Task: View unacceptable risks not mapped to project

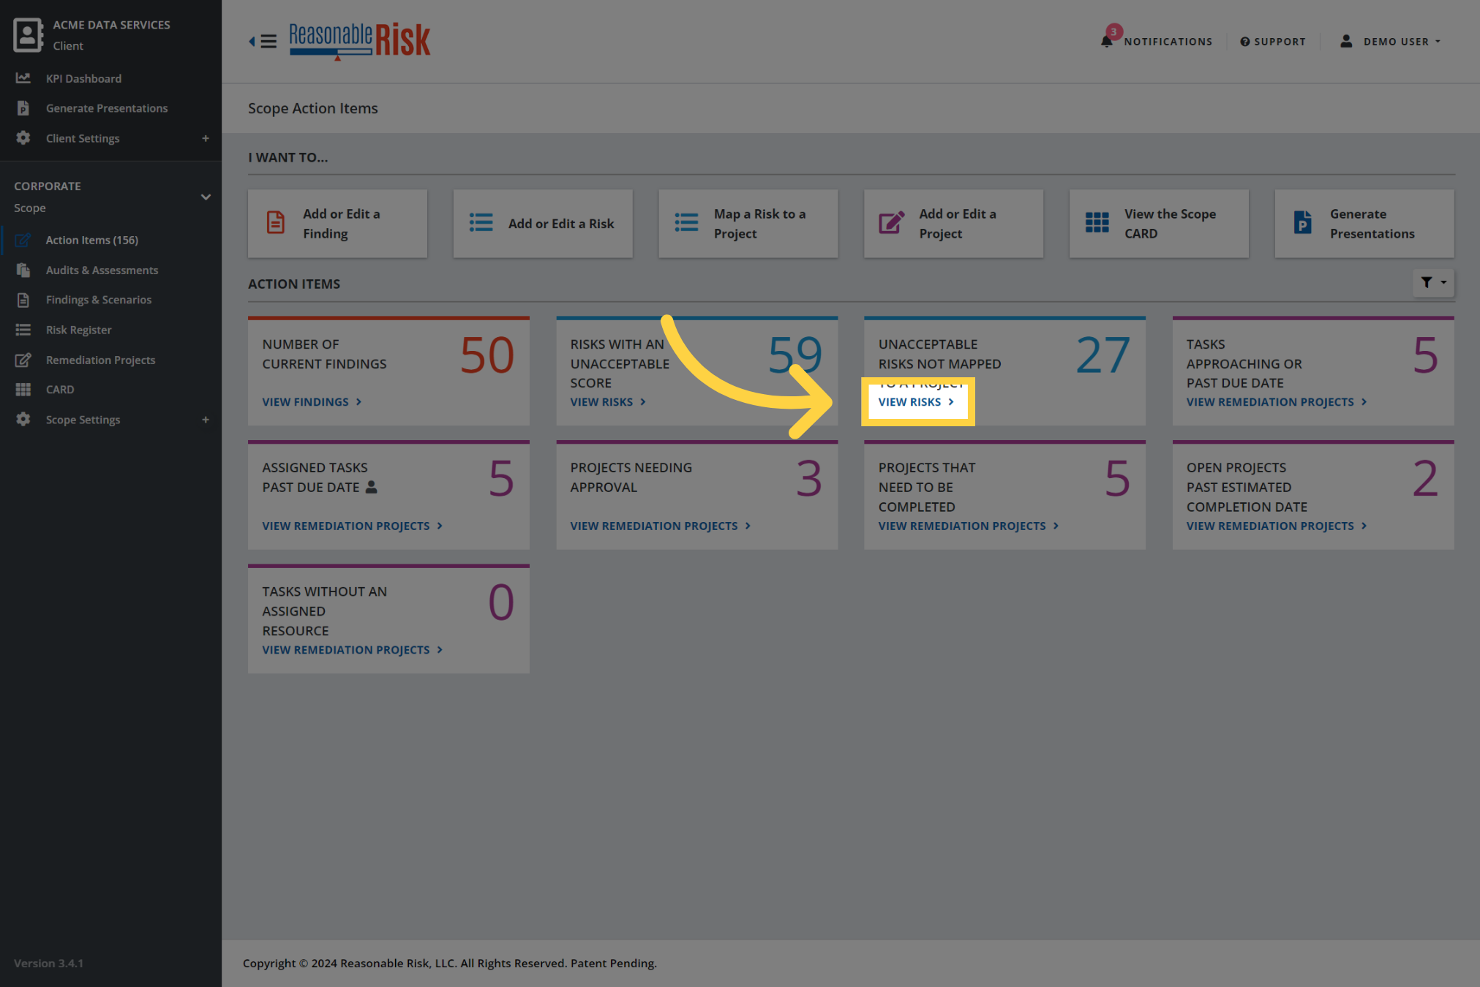Action: click(x=916, y=402)
